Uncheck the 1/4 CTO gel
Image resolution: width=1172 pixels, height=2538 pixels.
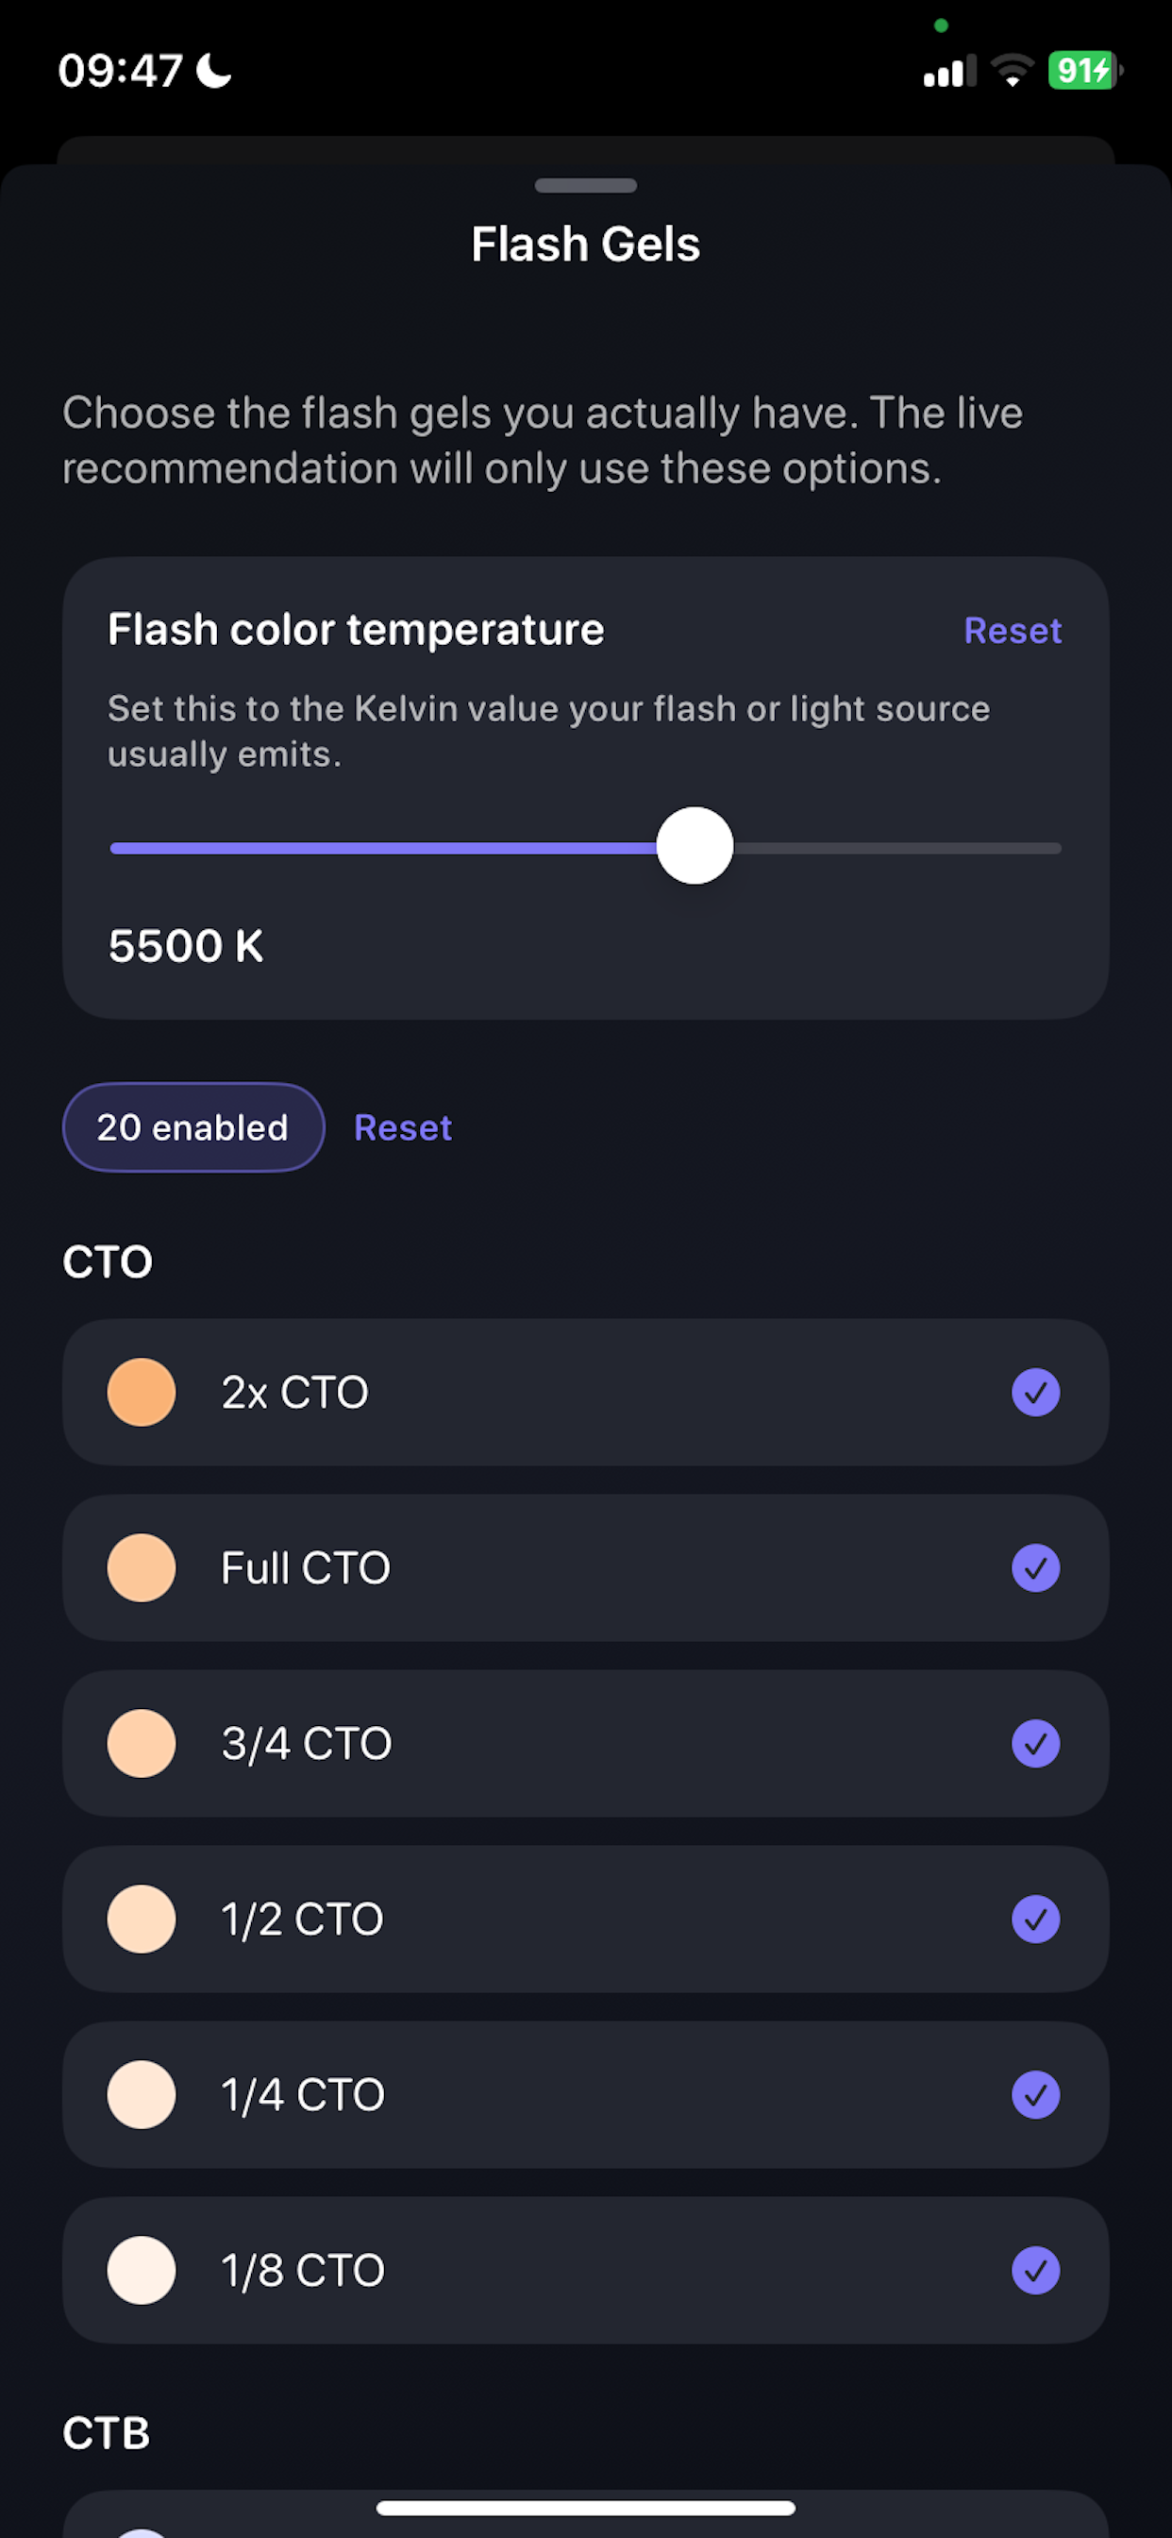point(1035,2093)
